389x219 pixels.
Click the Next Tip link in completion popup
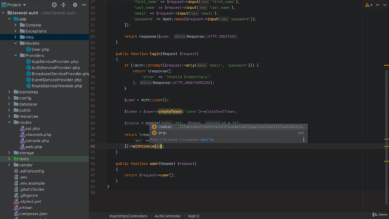(207, 139)
